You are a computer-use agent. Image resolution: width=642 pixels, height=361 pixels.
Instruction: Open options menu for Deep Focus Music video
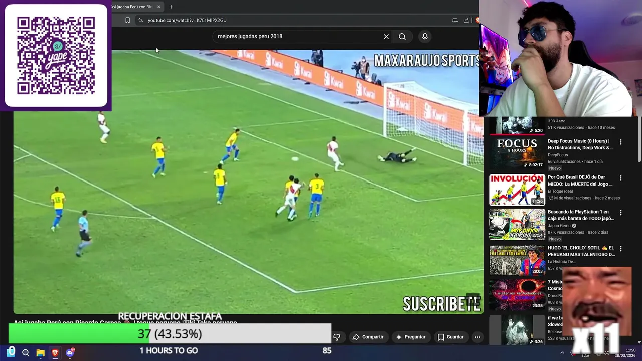[621, 142]
